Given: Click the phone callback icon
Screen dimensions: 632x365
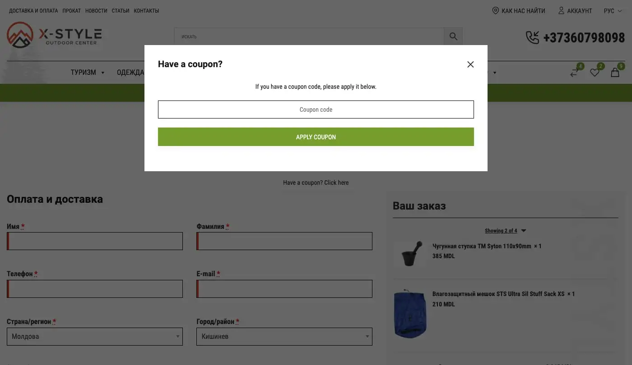Looking at the screenshot, I should pyautogui.click(x=533, y=37).
